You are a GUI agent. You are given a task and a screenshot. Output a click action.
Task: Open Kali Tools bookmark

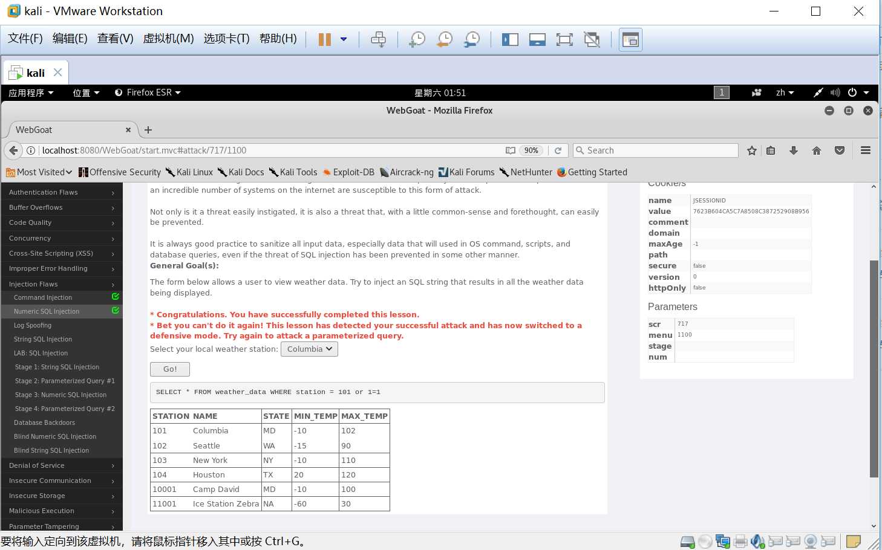pos(293,172)
